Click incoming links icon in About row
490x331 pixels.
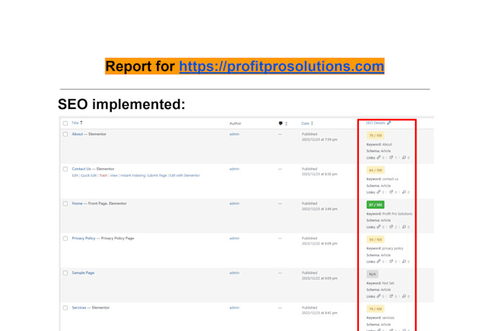404,157
